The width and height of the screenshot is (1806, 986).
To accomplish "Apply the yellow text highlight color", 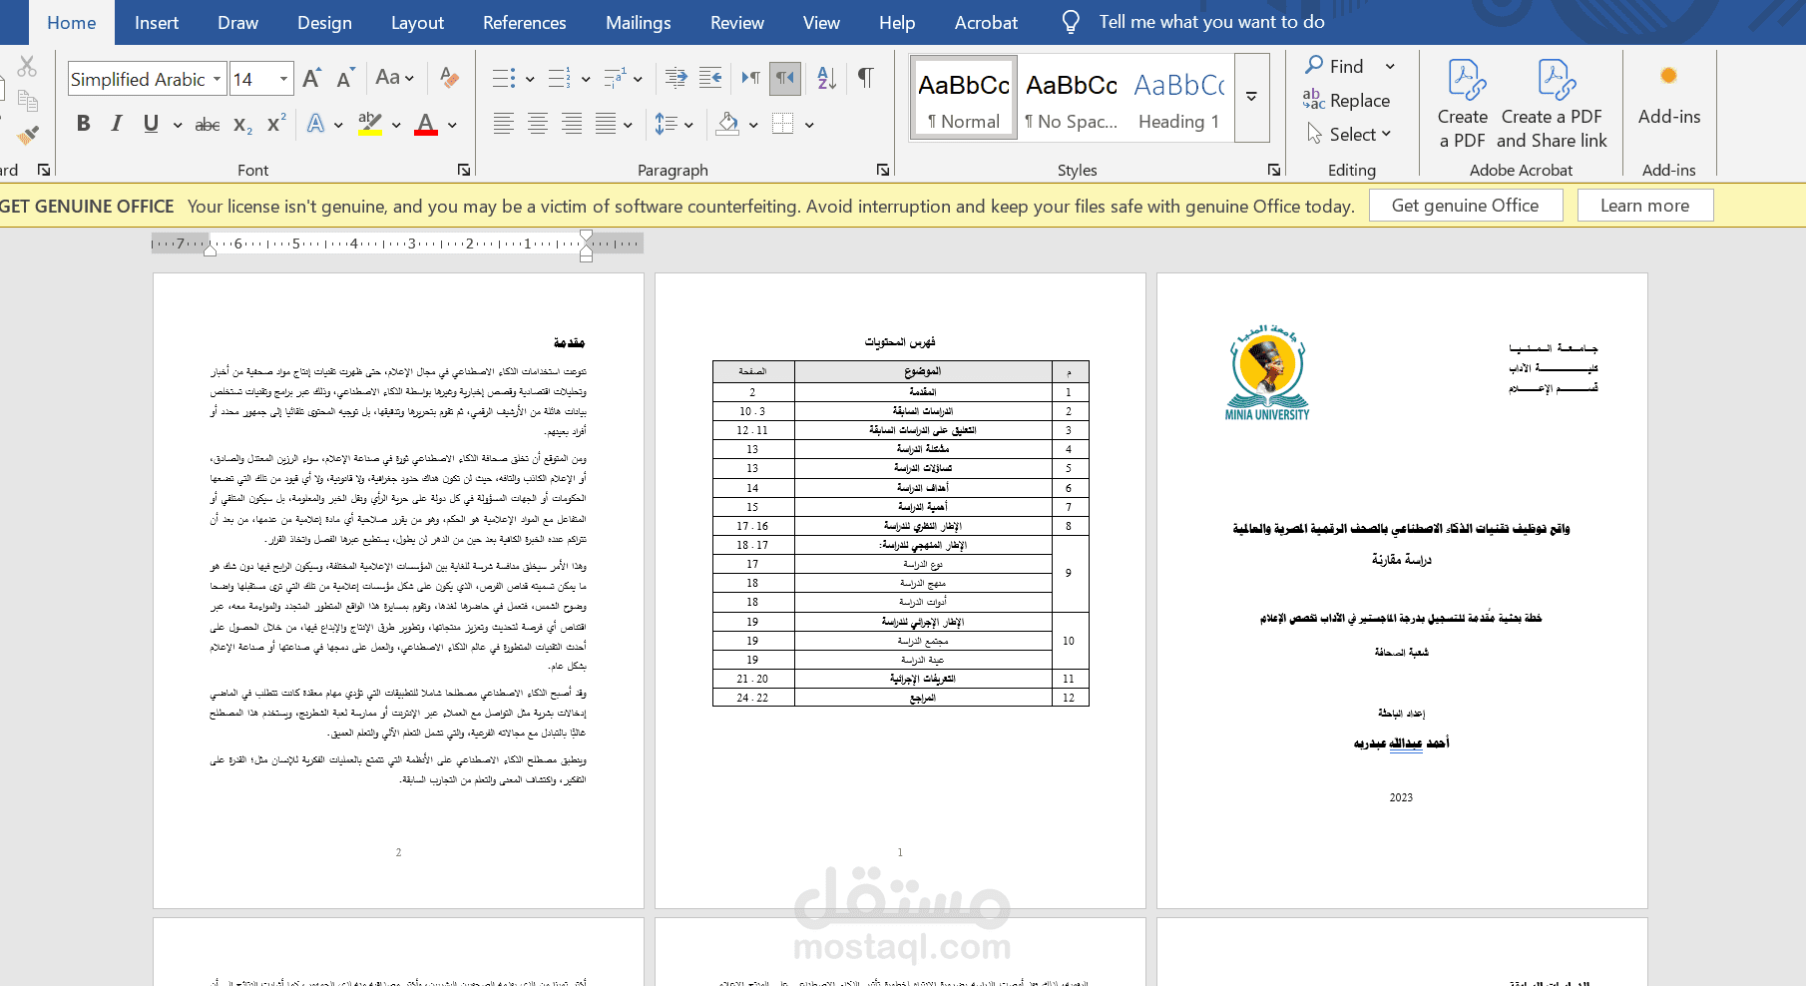I will click(x=370, y=124).
